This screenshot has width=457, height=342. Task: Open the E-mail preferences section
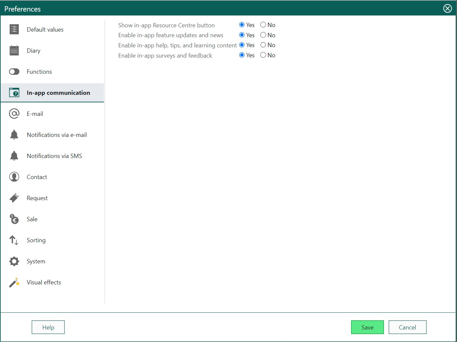coord(52,114)
